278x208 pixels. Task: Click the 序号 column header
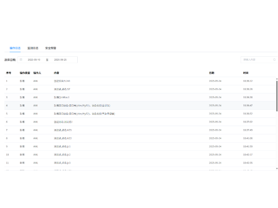(x=8, y=73)
